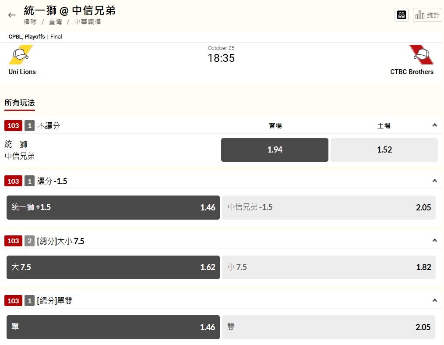Open the live scoreboard icon
The image size is (444, 345).
(x=401, y=15)
